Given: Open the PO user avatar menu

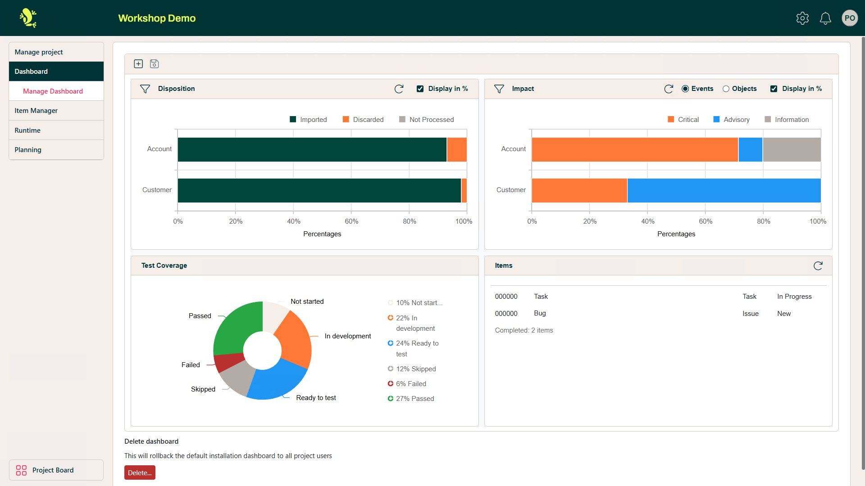Looking at the screenshot, I should coord(850,18).
